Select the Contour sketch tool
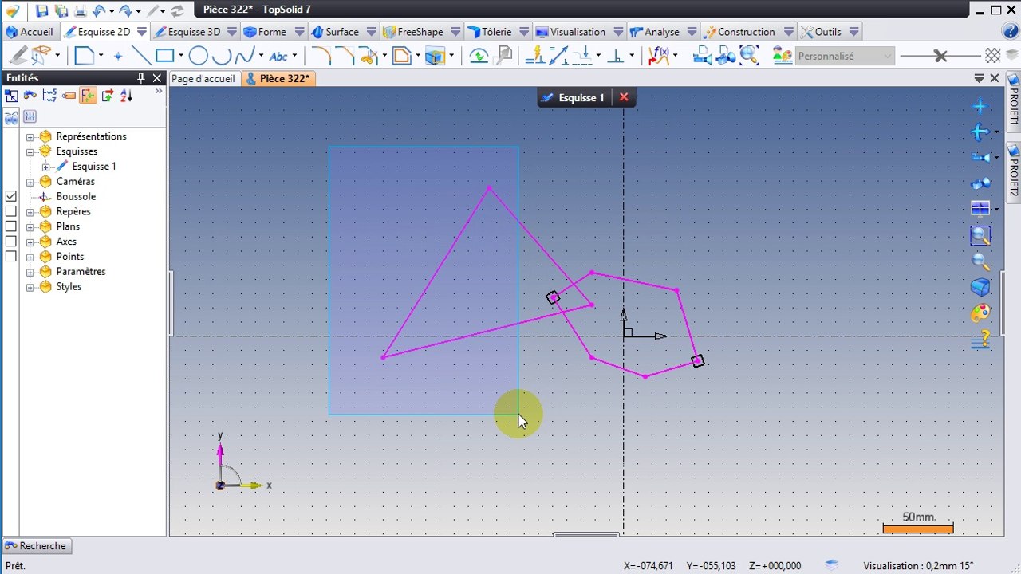This screenshot has height=574, width=1021. click(84, 56)
